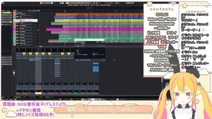Click the record-enable button on the selected lime track
Viewport: 212px width, 119px height.
pos(21,21)
